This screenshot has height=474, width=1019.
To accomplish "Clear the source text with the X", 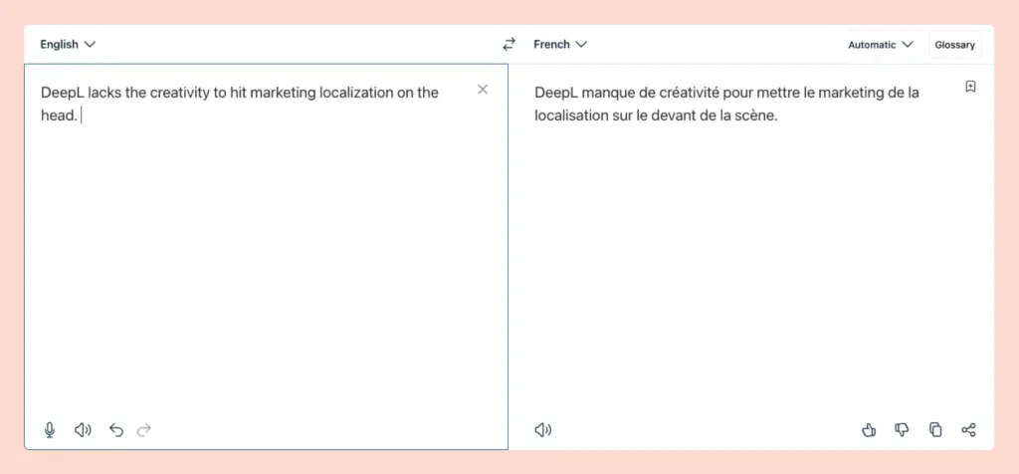I will coord(483,90).
